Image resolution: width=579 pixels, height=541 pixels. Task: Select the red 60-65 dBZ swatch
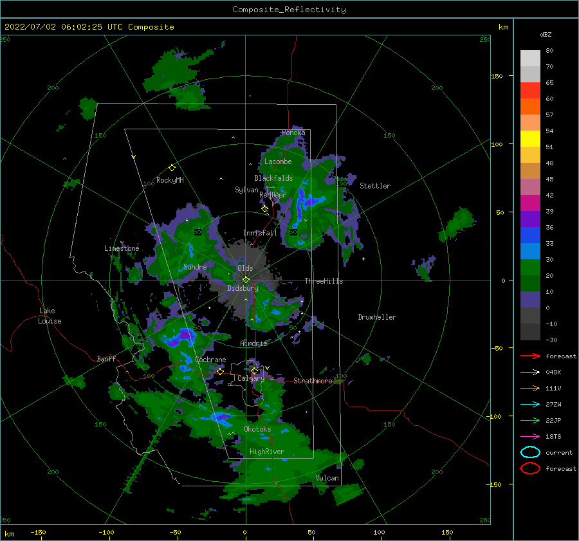[530, 90]
